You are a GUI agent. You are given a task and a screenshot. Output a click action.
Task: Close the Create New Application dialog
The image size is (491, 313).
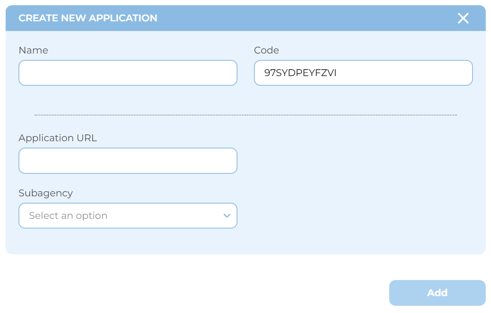463,18
